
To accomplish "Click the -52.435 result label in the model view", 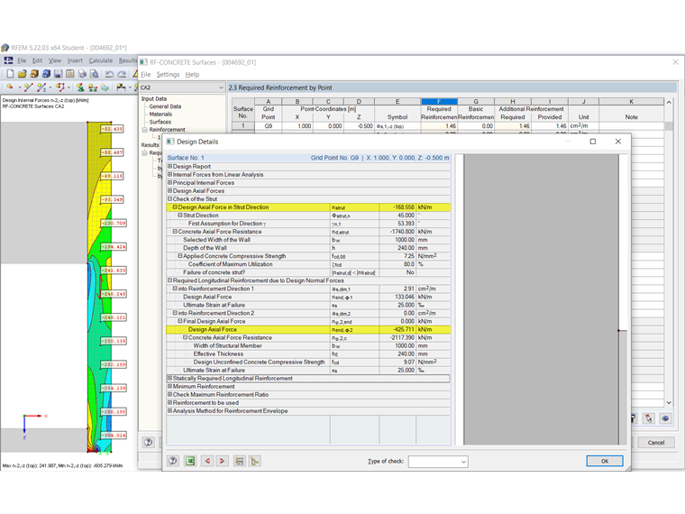I will click(113, 129).
